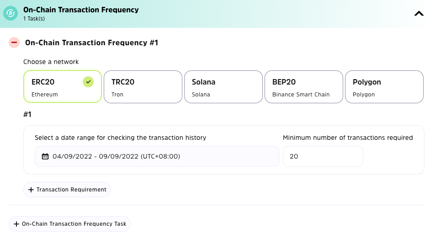Select BEP20 Binance Smart Chain network
The width and height of the screenshot is (430, 234).
point(303,87)
